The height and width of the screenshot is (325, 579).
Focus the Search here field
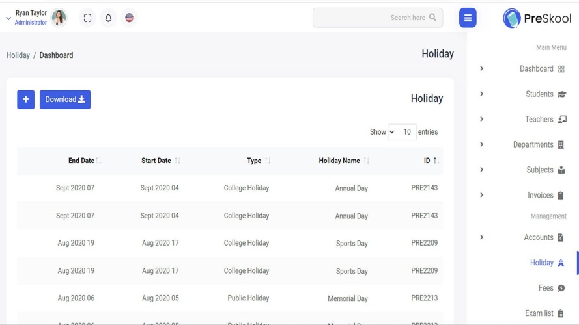pos(378,18)
